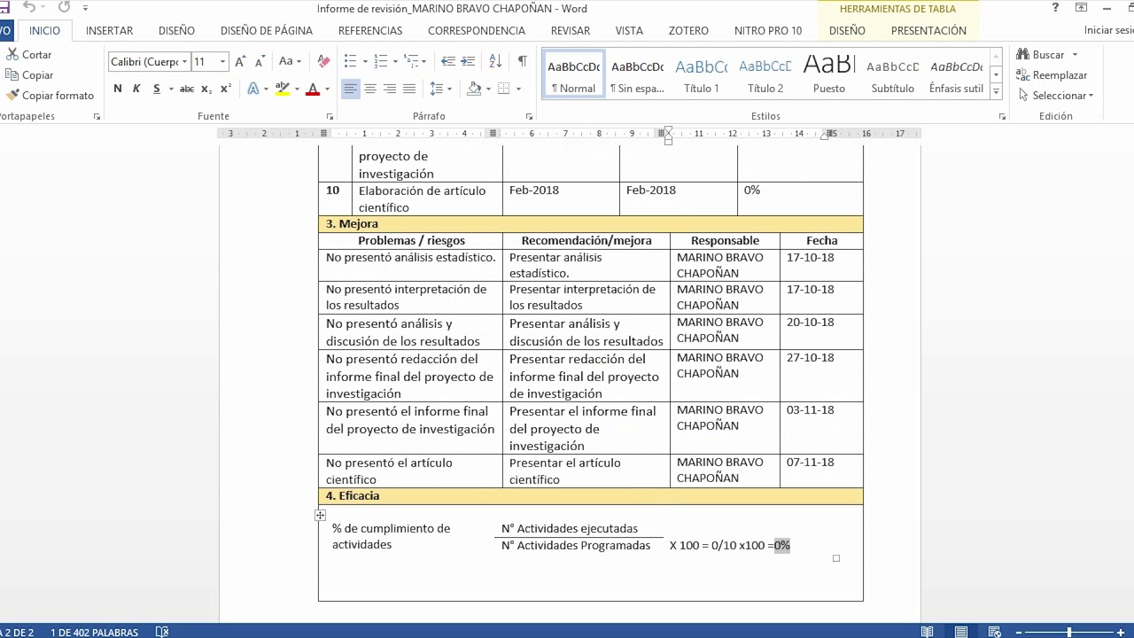
Task: Decrease the paragraph indent
Action: 447,61
